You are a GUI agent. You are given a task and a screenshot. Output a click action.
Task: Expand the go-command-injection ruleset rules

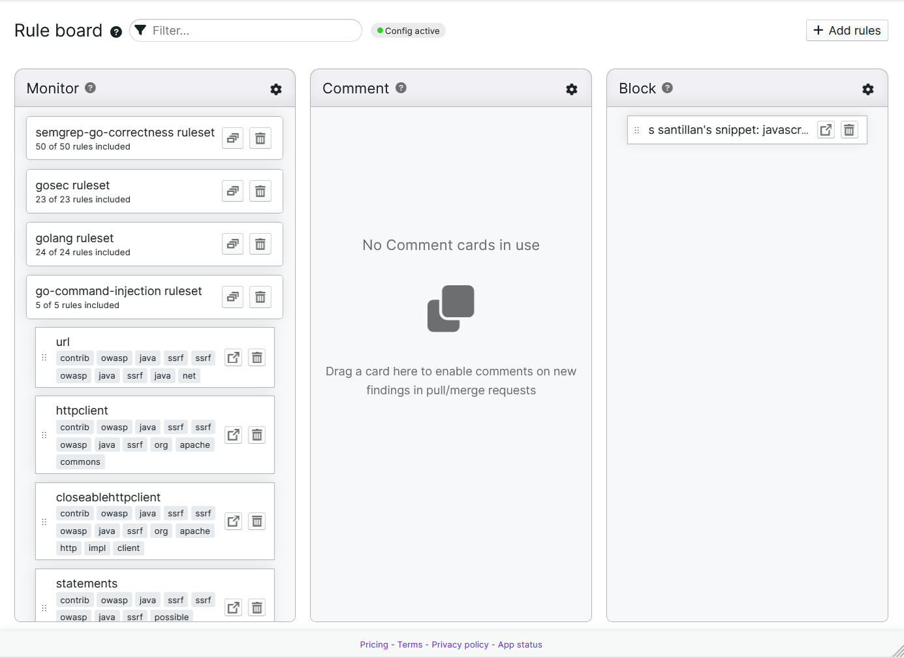click(x=232, y=297)
